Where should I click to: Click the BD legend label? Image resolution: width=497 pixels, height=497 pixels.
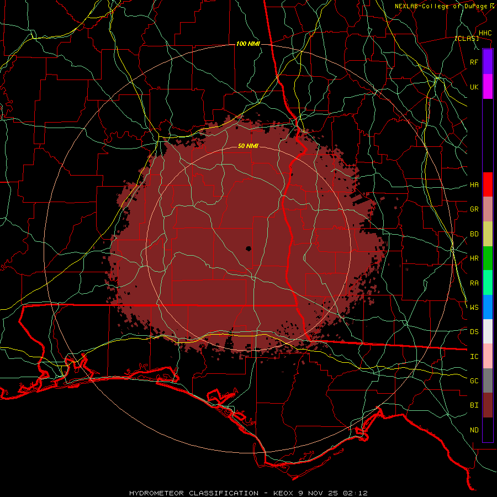[474, 234]
